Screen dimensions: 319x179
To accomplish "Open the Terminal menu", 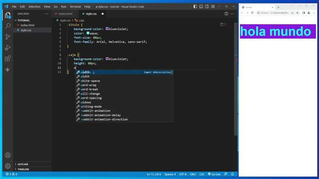I will (75, 7).
